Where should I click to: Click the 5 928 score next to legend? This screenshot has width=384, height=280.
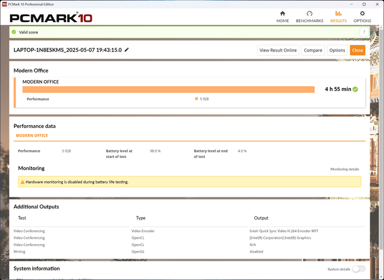tap(204, 99)
